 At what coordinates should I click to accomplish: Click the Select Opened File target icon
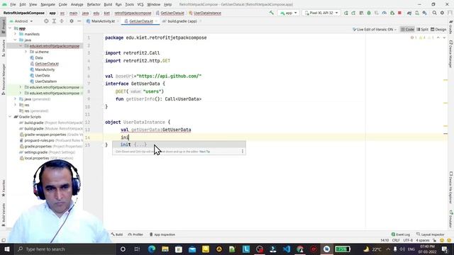[46, 21]
